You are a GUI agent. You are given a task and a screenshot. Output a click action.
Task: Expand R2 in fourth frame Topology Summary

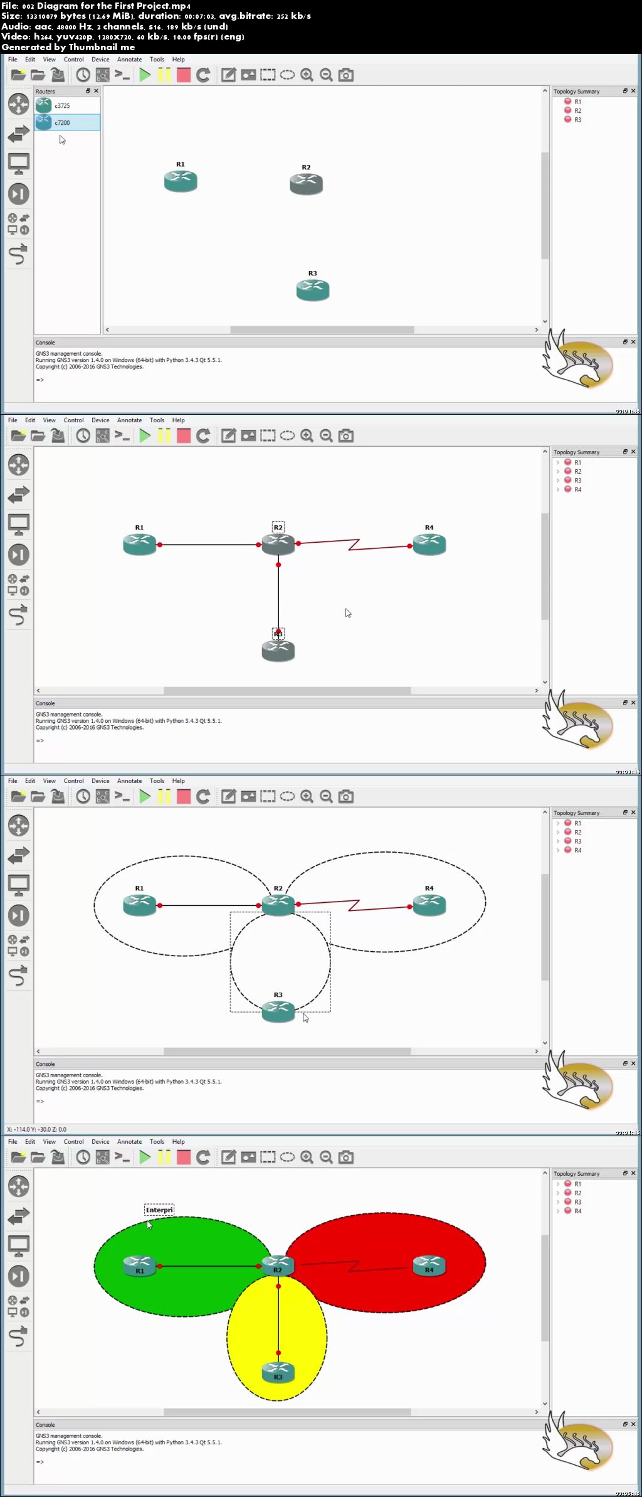tap(557, 1193)
